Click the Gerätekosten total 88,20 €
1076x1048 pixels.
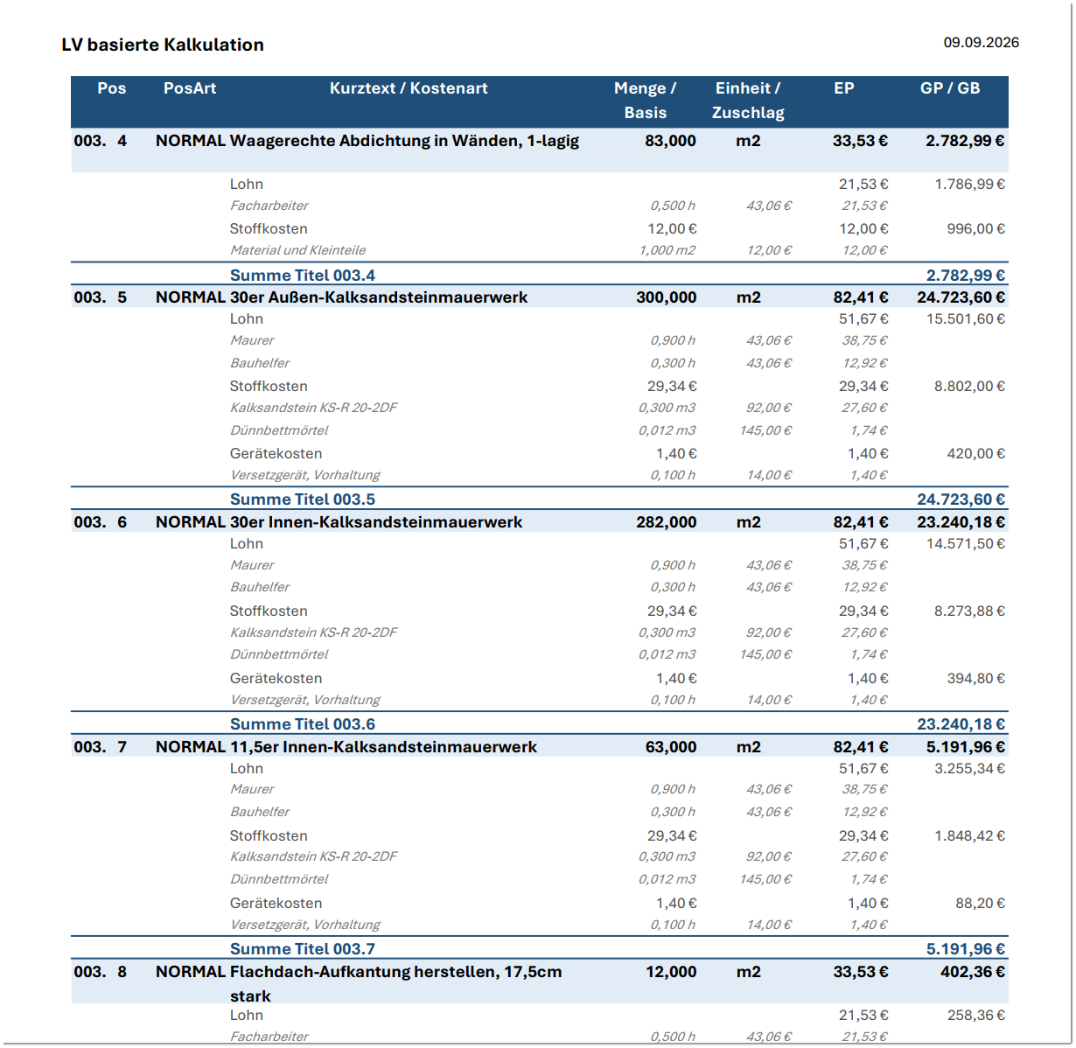[x=981, y=904]
